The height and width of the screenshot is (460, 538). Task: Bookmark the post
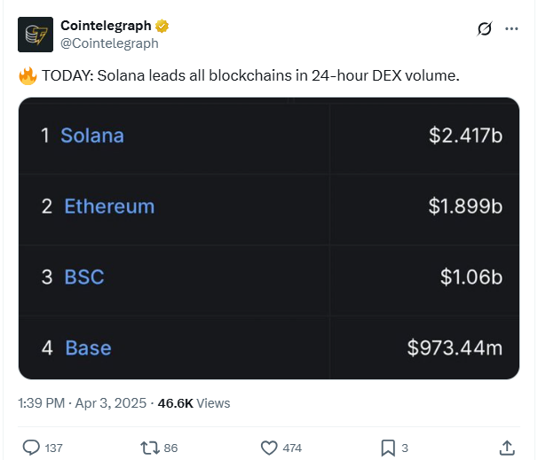point(388,448)
